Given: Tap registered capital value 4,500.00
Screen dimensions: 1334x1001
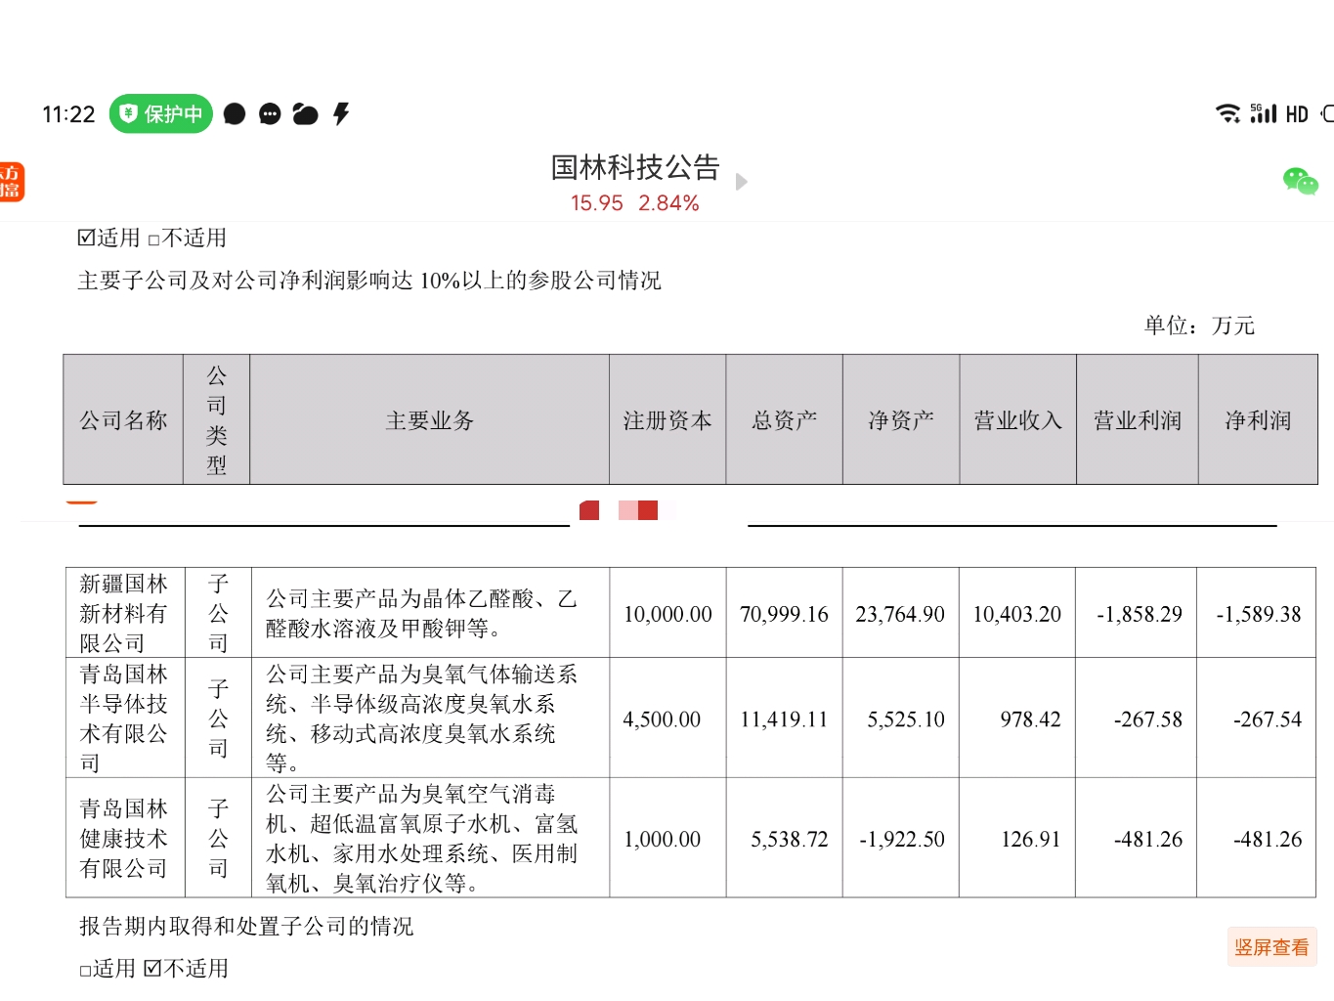Looking at the screenshot, I should (663, 719).
